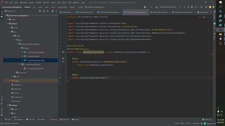Click Windows search icon in the taskbar
The image size is (225, 126).
pos(220,7)
